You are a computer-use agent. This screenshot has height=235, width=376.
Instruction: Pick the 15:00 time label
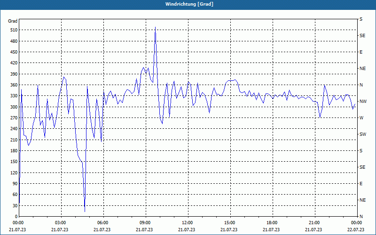point(229,223)
